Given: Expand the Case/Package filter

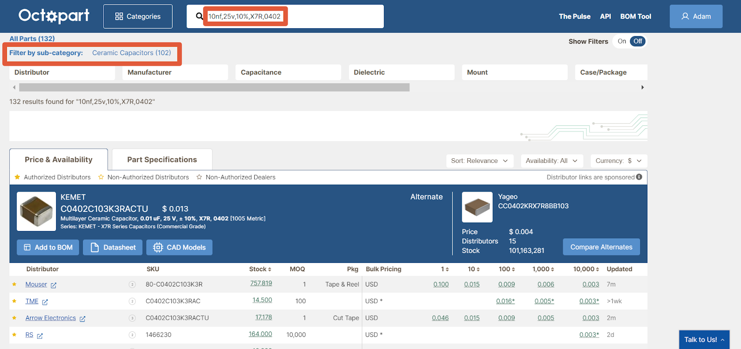Looking at the screenshot, I should click(x=611, y=72).
